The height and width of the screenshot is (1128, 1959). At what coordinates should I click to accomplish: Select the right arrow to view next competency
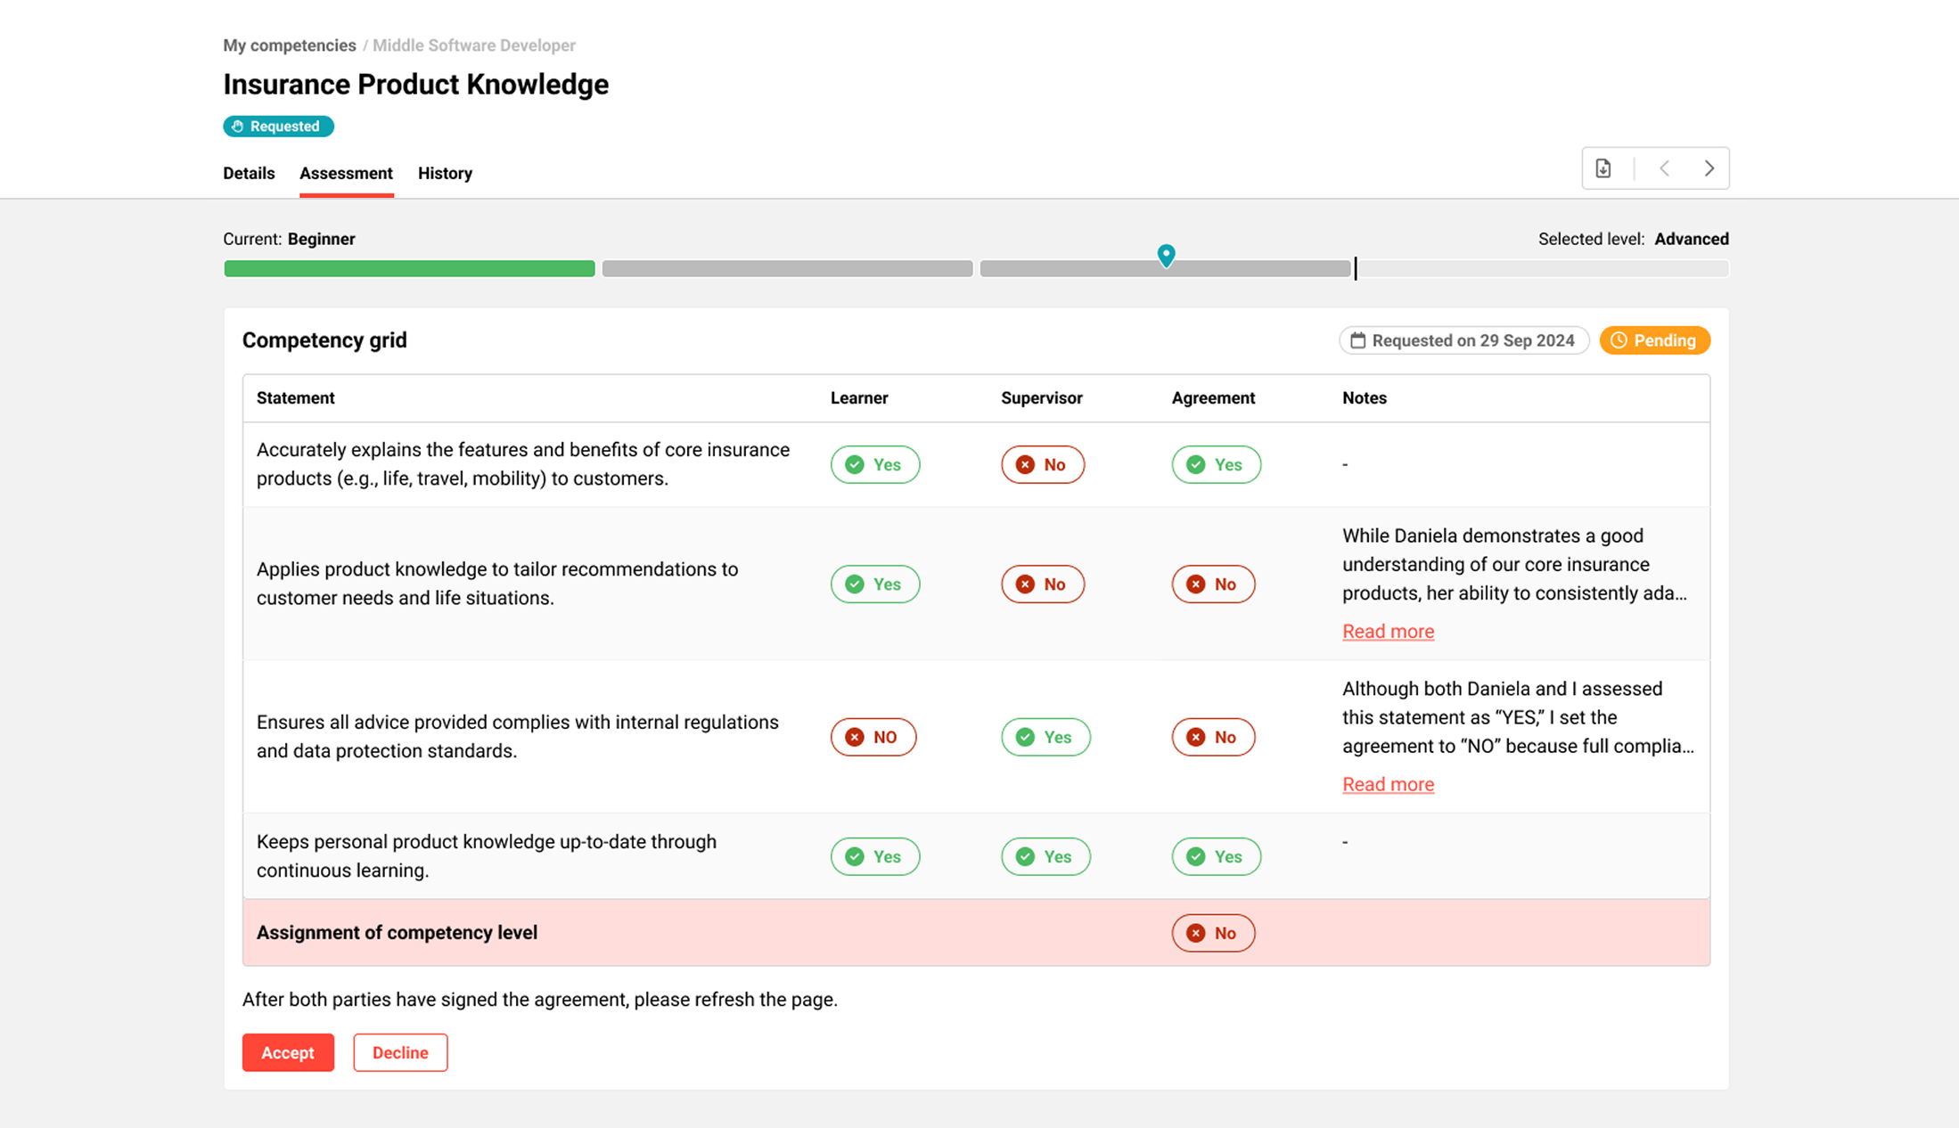pos(1709,168)
